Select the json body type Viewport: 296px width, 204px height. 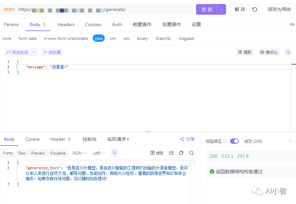[99, 38]
